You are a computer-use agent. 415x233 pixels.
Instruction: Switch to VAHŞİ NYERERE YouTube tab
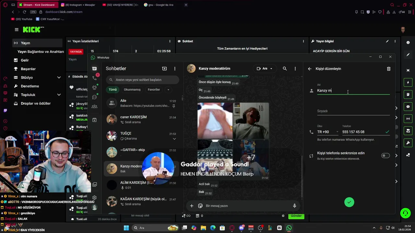[x=120, y=5]
